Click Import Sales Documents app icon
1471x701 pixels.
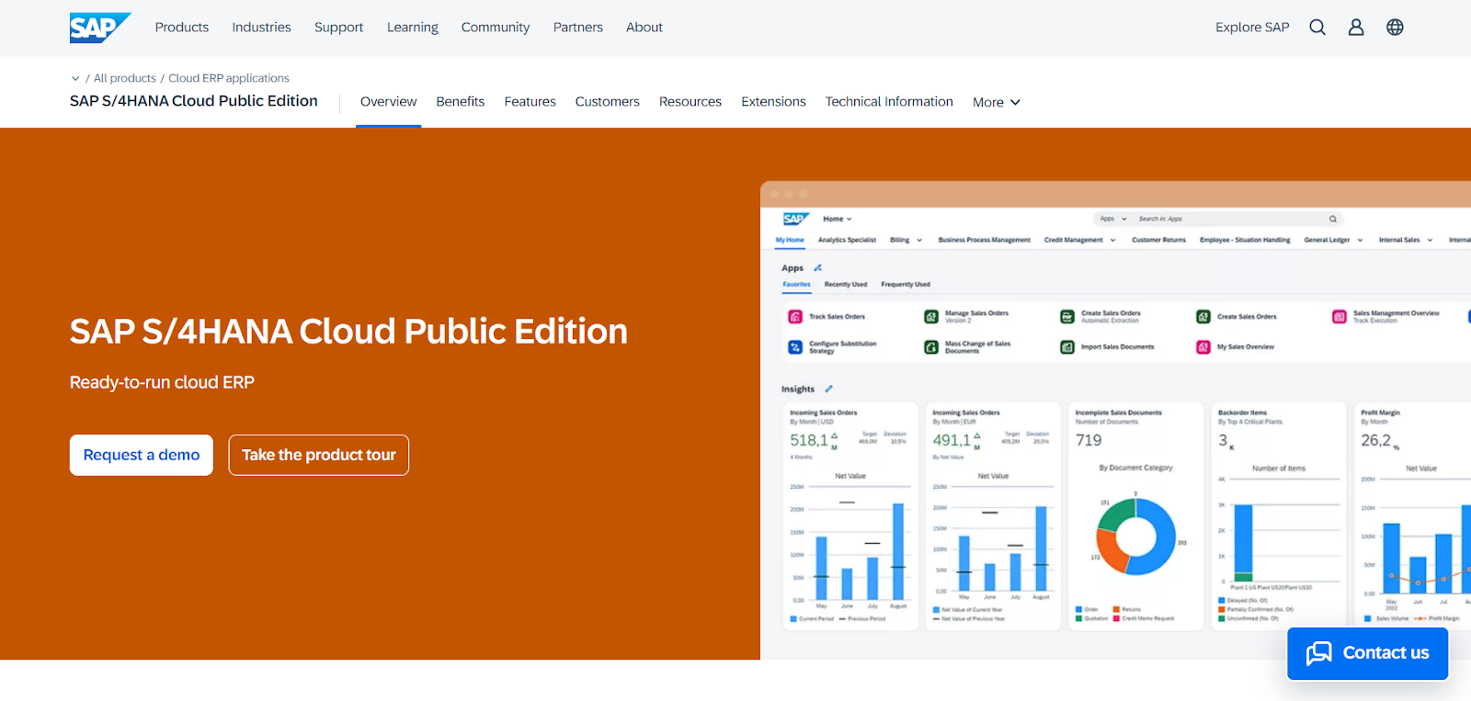[x=1067, y=347]
